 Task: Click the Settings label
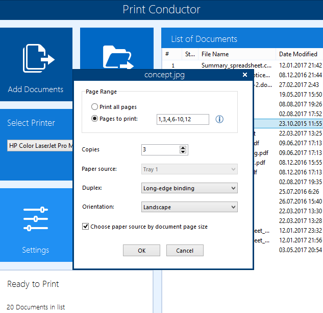pos(36,250)
